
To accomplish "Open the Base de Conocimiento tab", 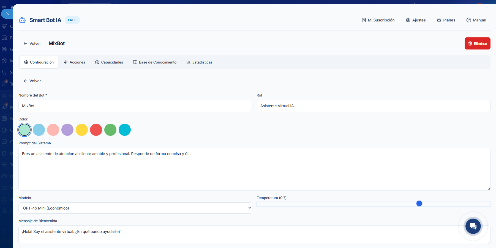I will tap(155, 62).
